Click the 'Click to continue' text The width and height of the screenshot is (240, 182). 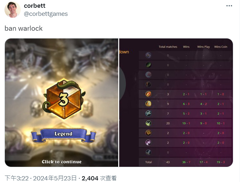pos(62,162)
